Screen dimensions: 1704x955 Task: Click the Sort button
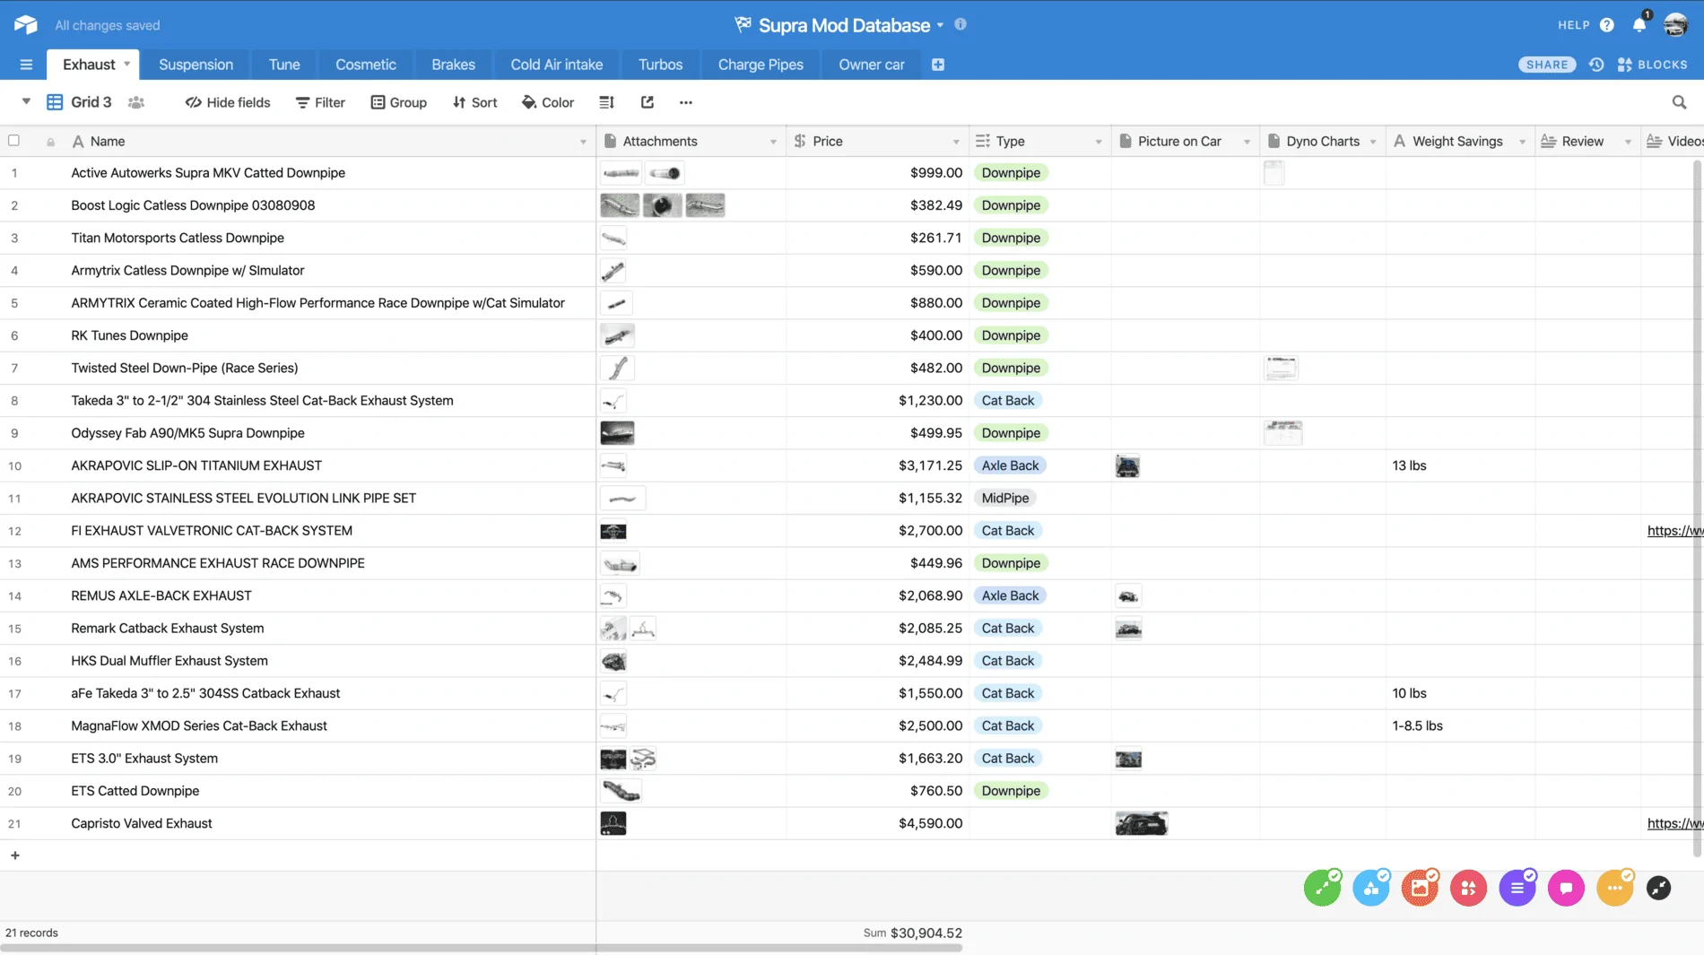(x=475, y=102)
